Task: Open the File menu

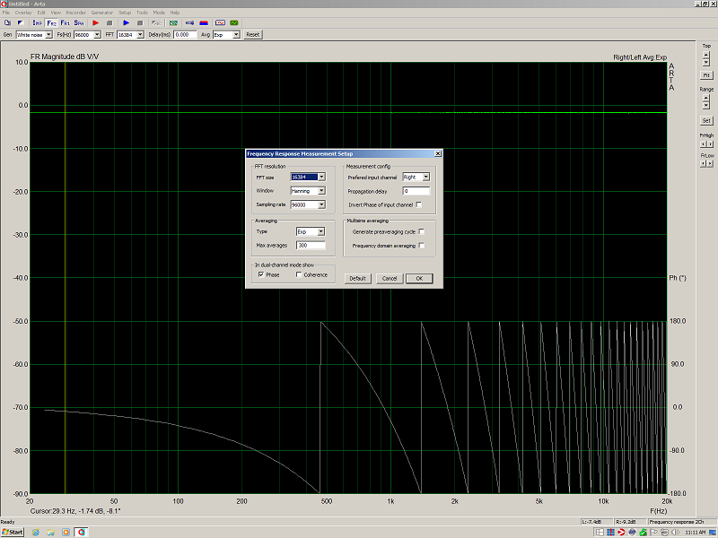Action: point(6,13)
